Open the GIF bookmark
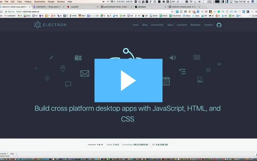Image resolution: width=257 pixels, height=161 pixels. [x=145, y=16]
